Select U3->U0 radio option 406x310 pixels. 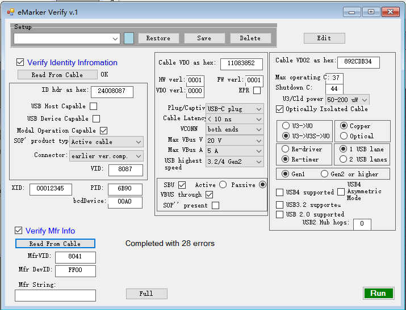click(x=286, y=126)
